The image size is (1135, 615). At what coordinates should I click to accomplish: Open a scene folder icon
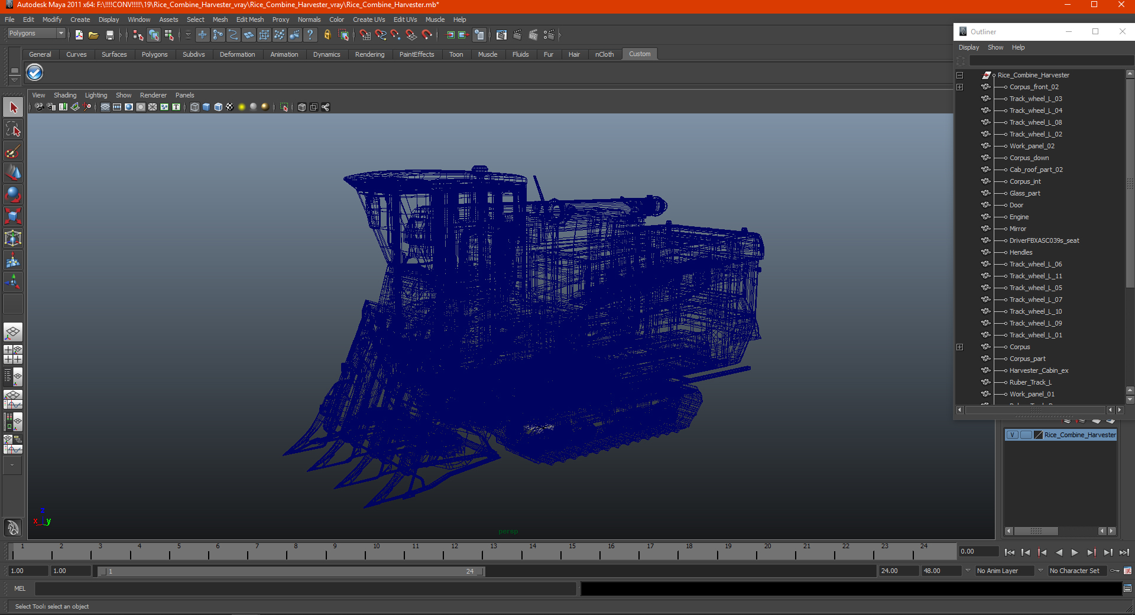pos(93,35)
